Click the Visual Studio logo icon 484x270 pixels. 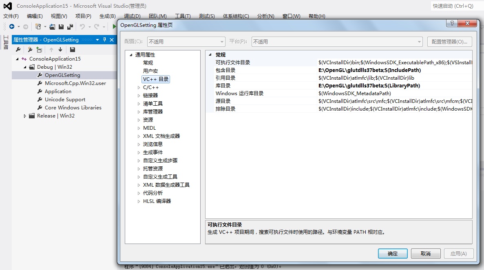(8, 6)
